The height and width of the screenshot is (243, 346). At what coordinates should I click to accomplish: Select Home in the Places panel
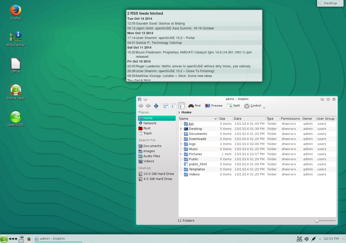[157, 118]
